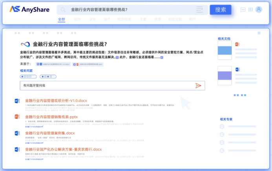Click the input field 有问题尽管问我
Screen dimensions: 272x171
click(112, 86)
